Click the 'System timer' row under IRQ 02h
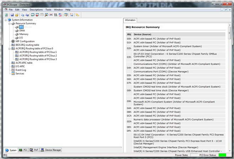234x159 pixels. click(179, 46)
